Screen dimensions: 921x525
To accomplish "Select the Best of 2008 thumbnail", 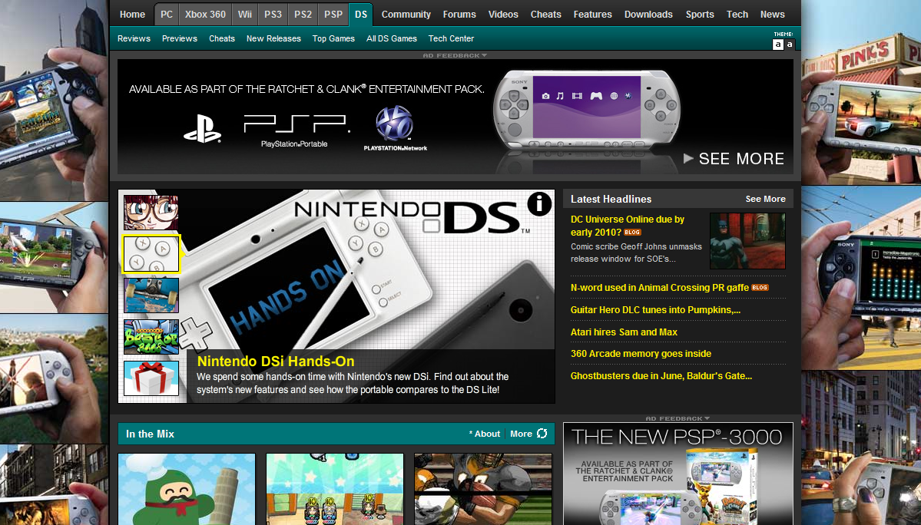I will pyautogui.click(x=151, y=337).
